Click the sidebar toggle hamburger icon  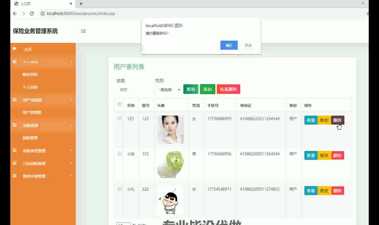point(83,31)
